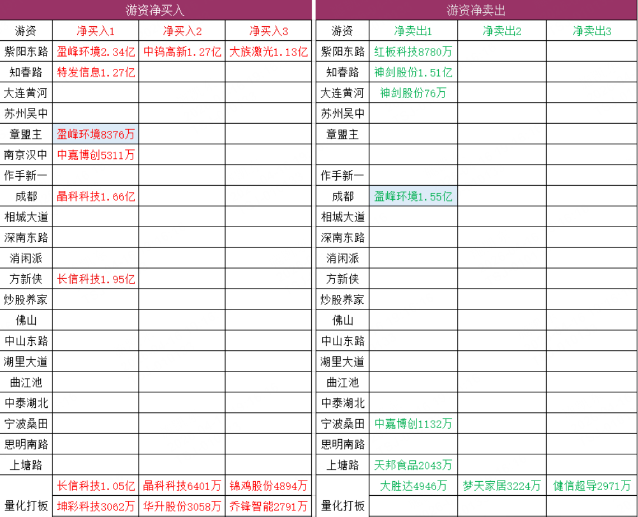Select 宁波桑田 in the 游资净卖出 table
Screen dimensions: 638x517
coord(343,424)
